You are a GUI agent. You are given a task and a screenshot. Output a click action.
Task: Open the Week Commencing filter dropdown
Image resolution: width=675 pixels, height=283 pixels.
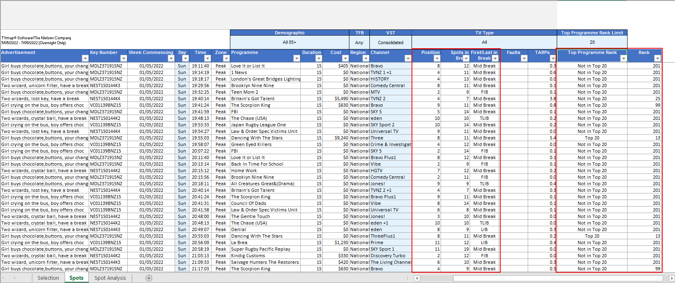pos(171,58)
